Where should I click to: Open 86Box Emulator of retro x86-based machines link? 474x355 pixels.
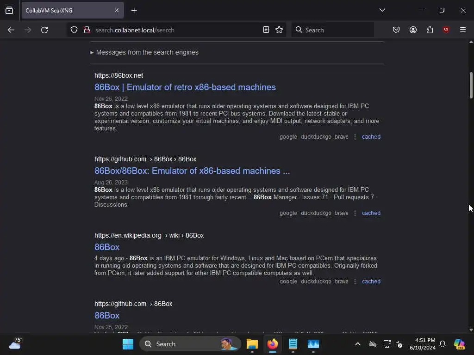[x=185, y=87]
